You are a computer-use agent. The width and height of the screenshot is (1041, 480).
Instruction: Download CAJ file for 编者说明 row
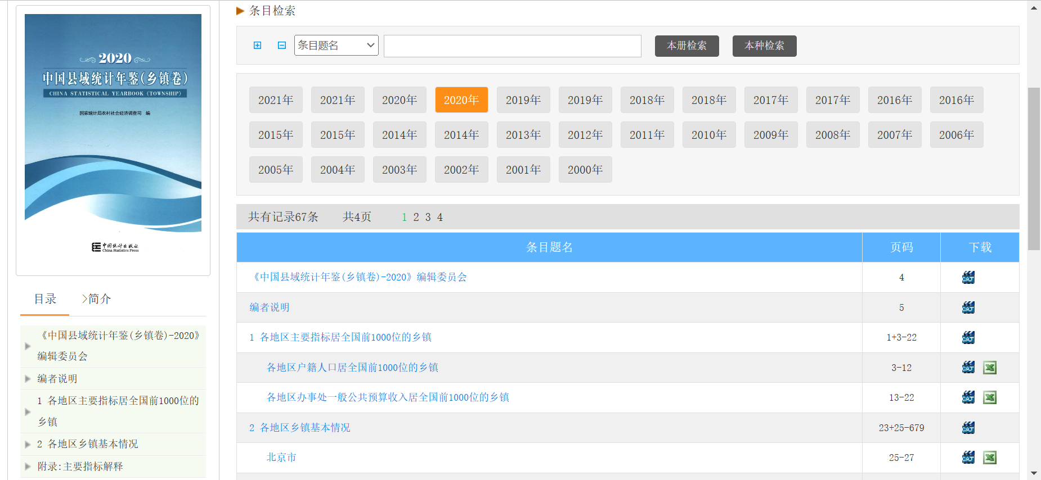tap(968, 307)
